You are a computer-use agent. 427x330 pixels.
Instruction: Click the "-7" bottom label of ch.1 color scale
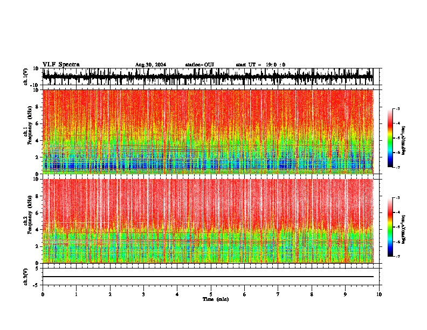click(397, 167)
